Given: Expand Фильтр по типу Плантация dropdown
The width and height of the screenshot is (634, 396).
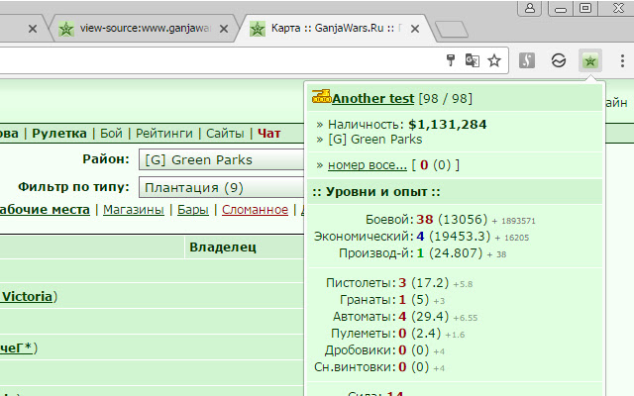Looking at the screenshot, I should [x=221, y=187].
